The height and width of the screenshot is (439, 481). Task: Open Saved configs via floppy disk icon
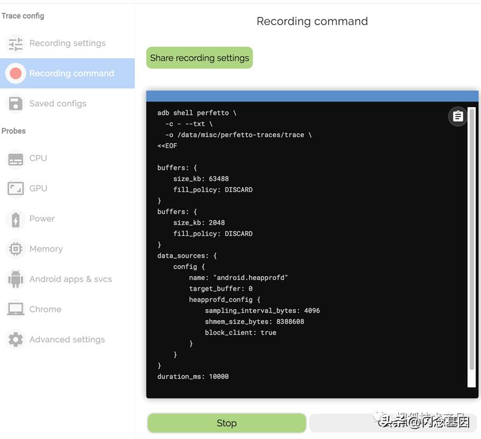(x=16, y=103)
